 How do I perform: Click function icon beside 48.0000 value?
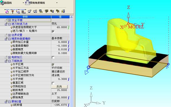[x=69, y=27]
